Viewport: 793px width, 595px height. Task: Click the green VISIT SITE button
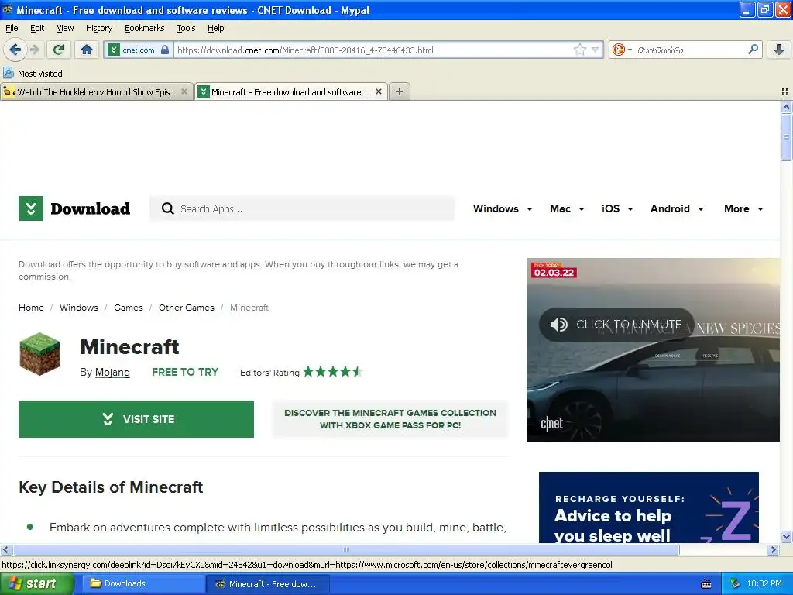(x=136, y=419)
